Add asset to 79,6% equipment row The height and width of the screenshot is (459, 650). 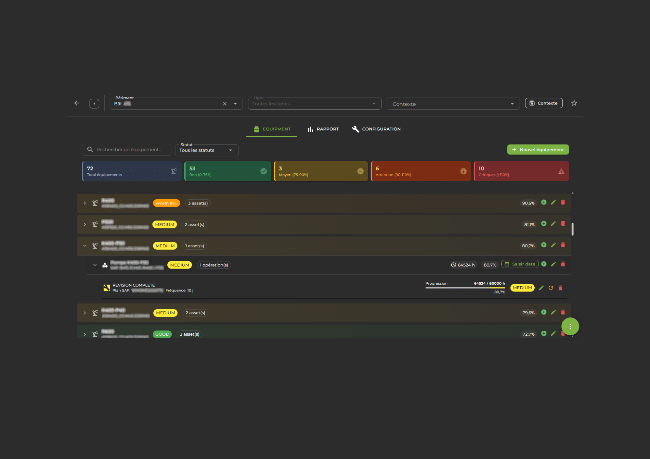[544, 312]
